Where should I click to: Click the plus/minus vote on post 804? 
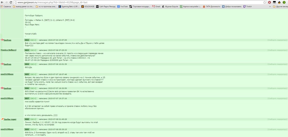33,64
